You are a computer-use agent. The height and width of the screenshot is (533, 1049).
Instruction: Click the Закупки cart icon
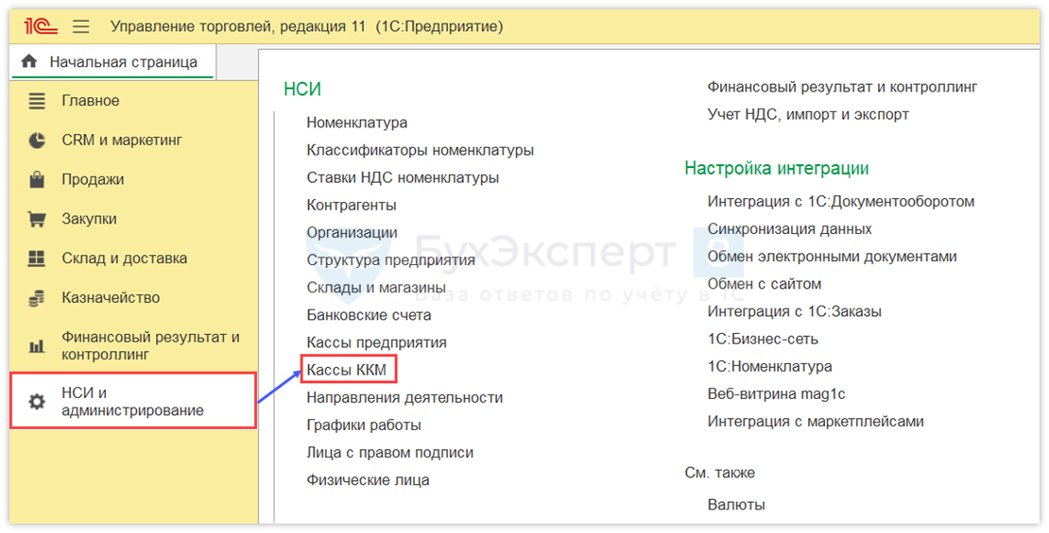37,219
